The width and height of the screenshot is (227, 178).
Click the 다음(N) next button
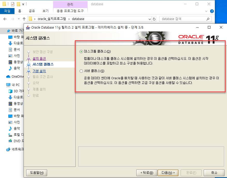pos(168,173)
